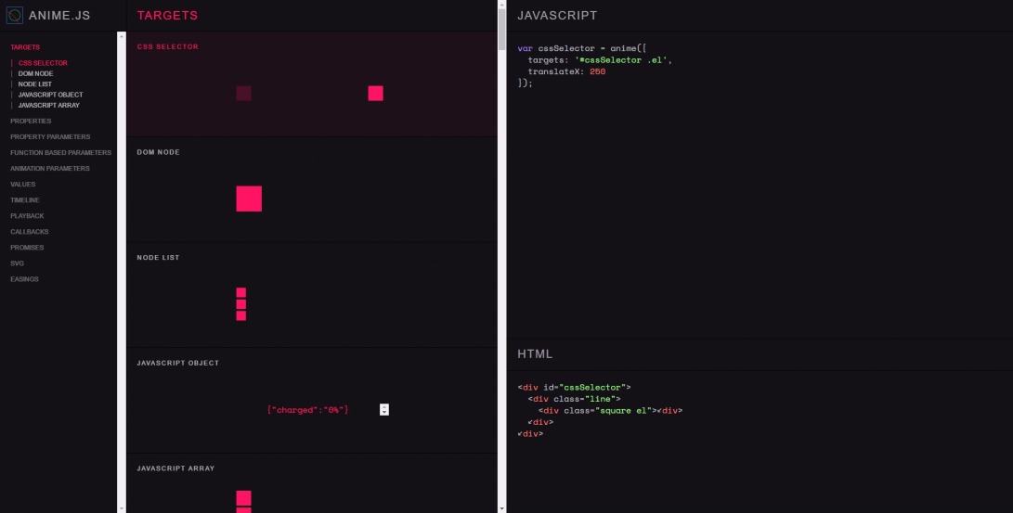Click the Anime.js logo icon
Image resolution: width=1013 pixels, height=513 pixels.
point(14,16)
